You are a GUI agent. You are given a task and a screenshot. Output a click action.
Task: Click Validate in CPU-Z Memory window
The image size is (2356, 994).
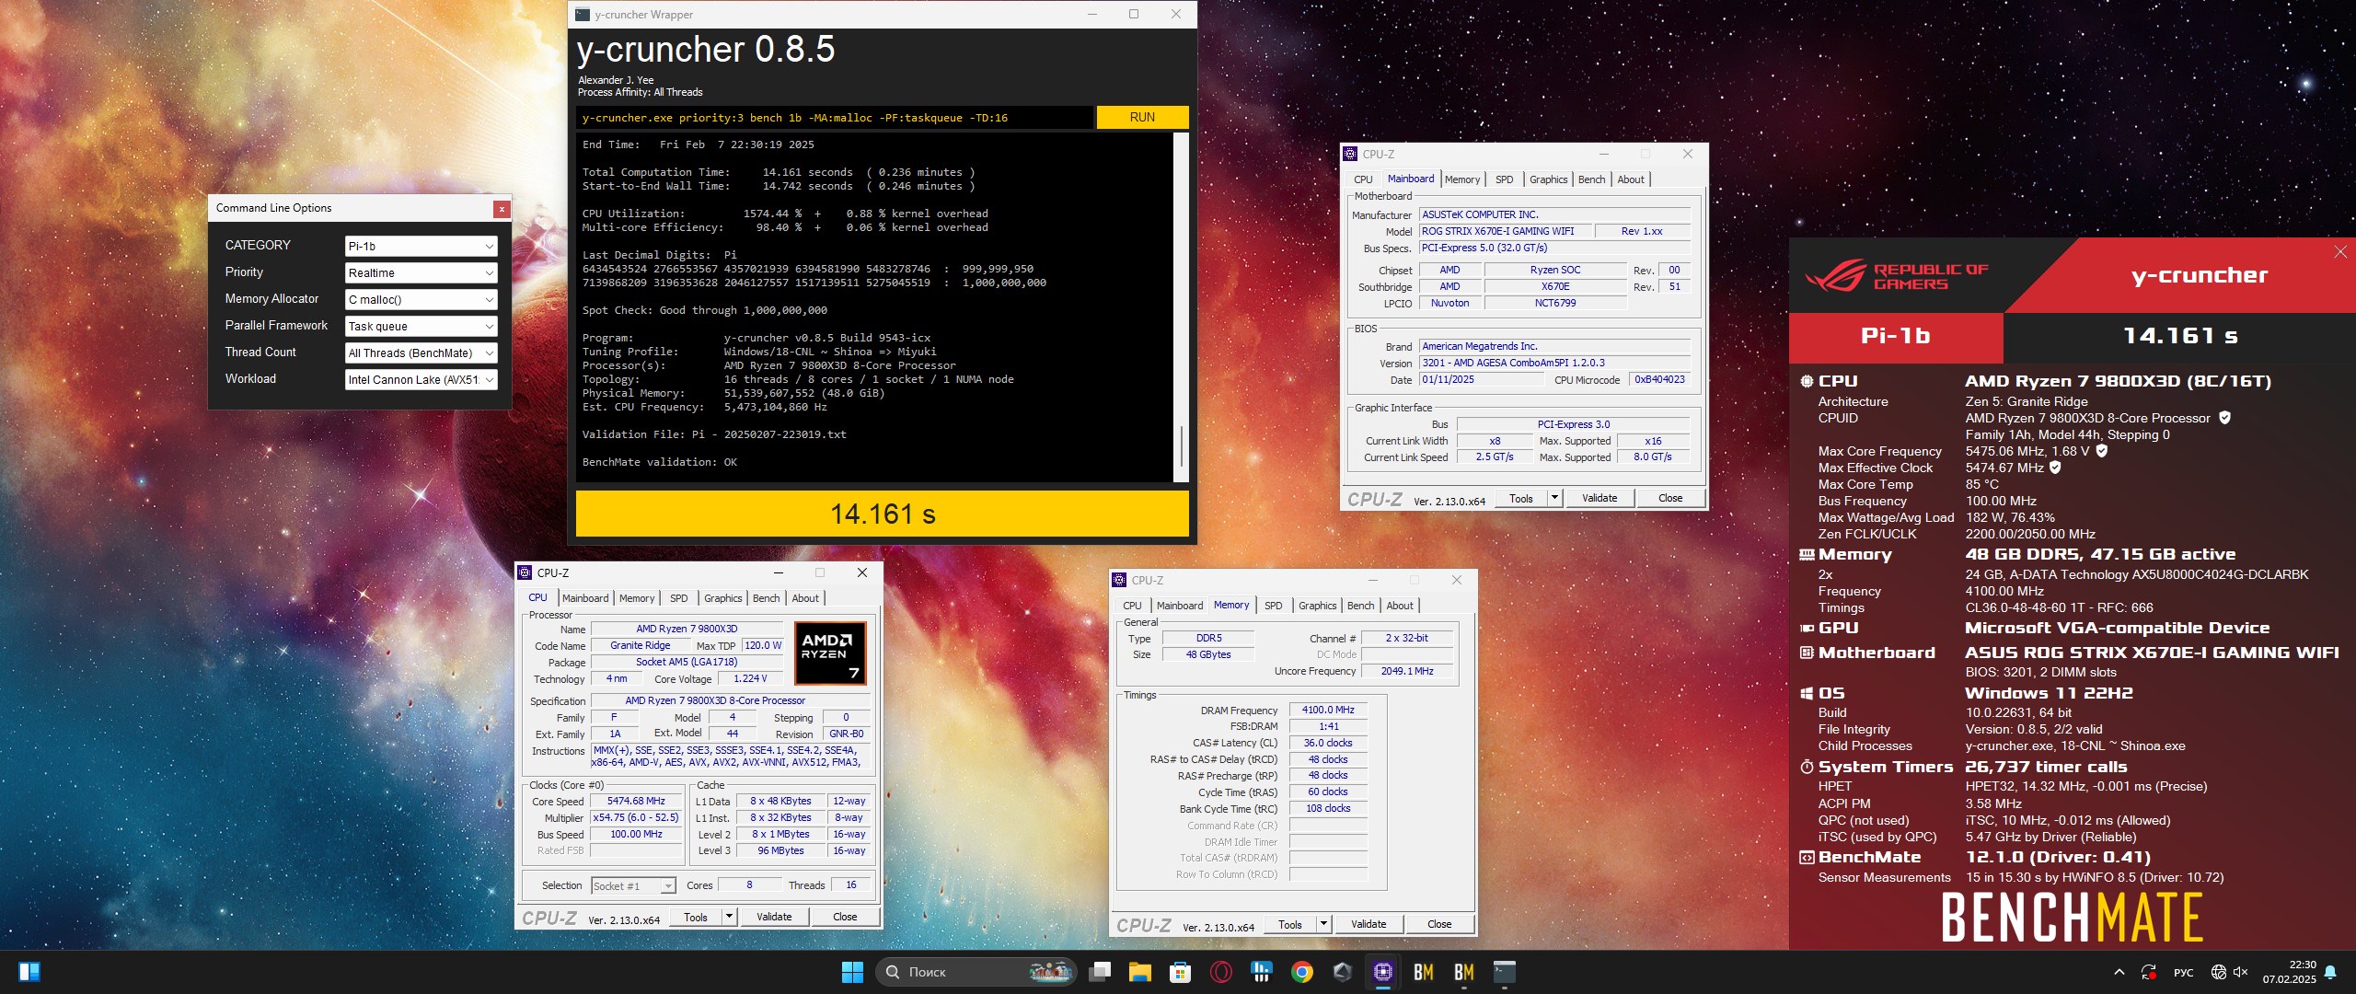pyautogui.click(x=1369, y=924)
